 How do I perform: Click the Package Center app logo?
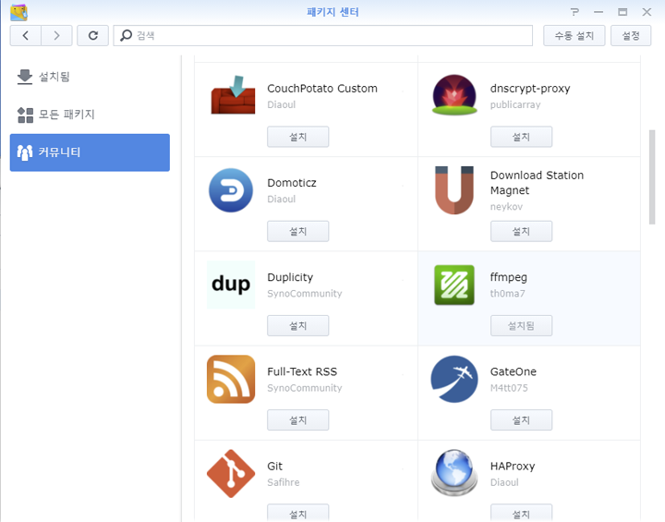point(18,12)
